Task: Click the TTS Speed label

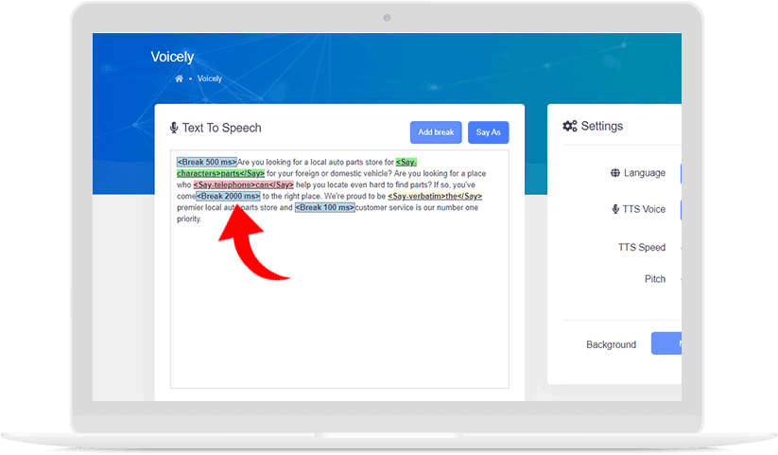Action: (642, 248)
